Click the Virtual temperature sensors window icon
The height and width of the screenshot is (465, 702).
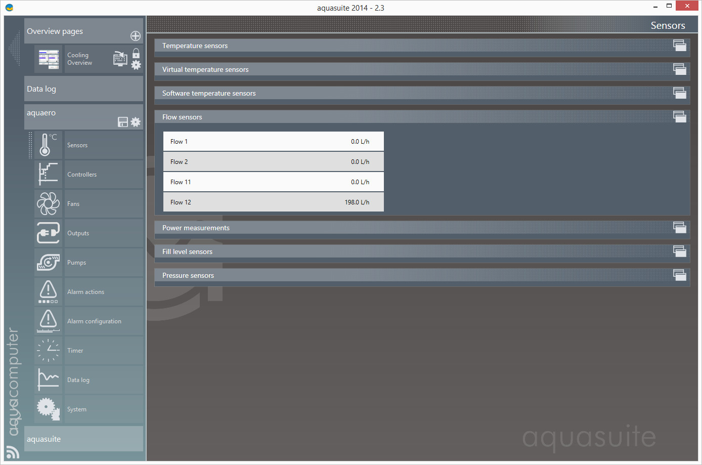(680, 69)
